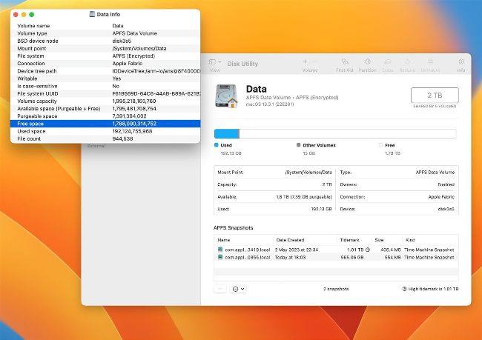Click the Unmount toolbar icon
The height and width of the screenshot is (340, 482).
(430, 62)
